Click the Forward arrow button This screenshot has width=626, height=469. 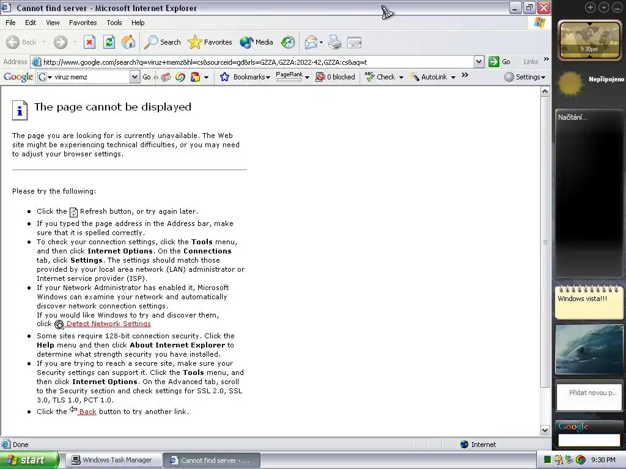[61, 42]
